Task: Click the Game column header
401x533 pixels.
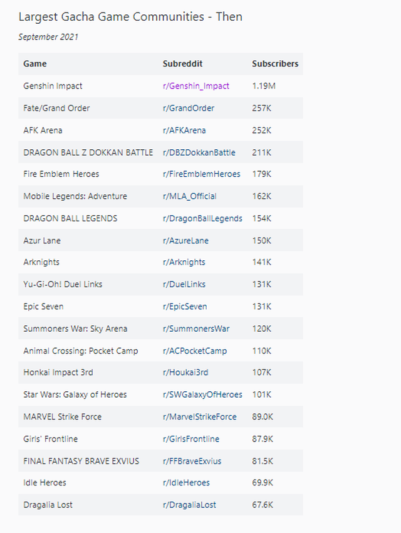Action: pos(35,64)
